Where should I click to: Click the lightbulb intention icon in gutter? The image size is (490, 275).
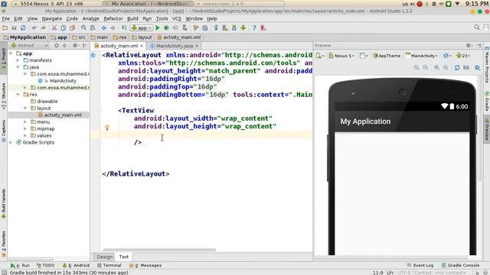[107, 128]
